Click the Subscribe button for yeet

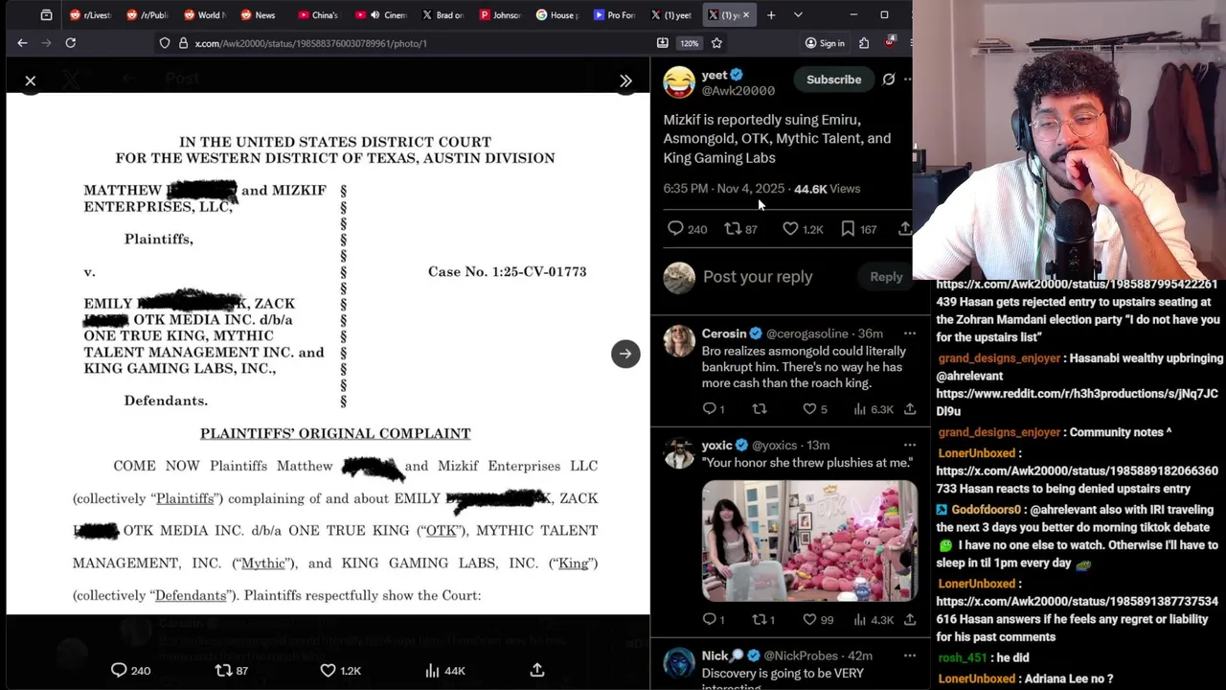pyautogui.click(x=833, y=80)
